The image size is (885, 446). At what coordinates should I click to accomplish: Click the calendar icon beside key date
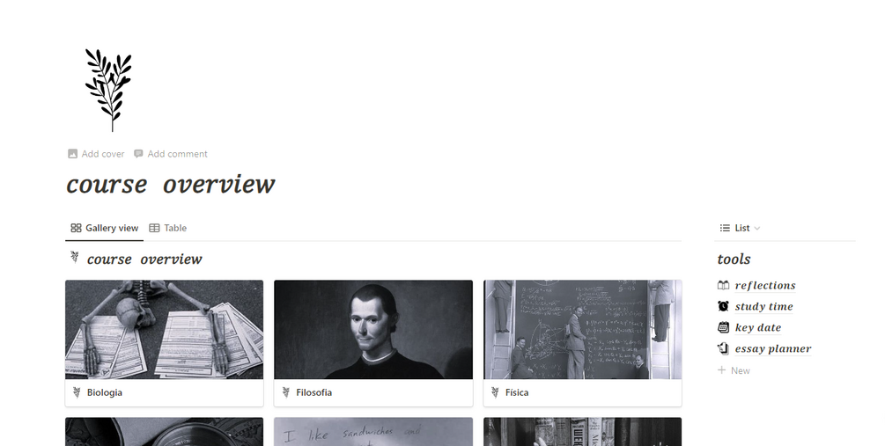point(723,327)
